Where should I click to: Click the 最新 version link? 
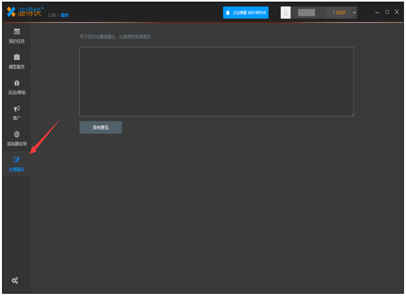(65, 15)
